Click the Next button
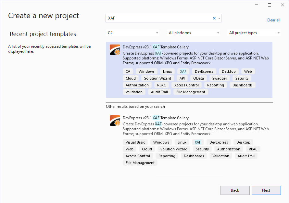The image size is (289, 203). [266, 190]
